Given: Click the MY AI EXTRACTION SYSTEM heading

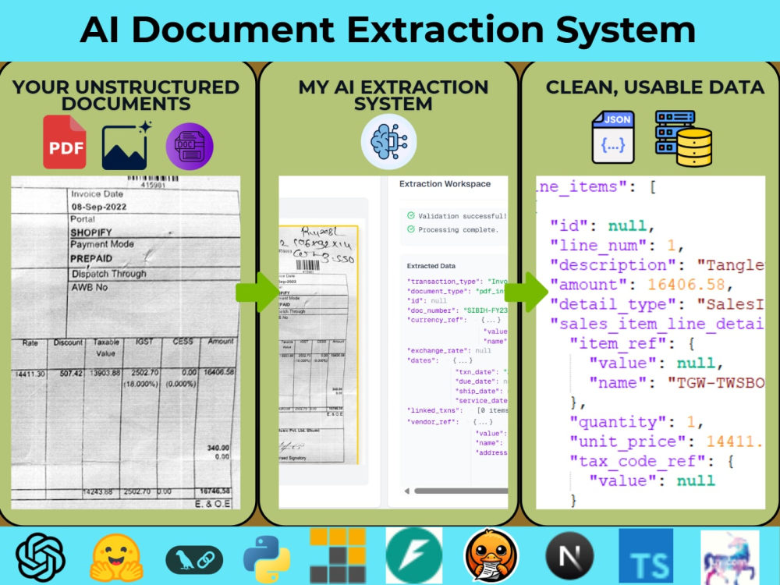Looking at the screenshot, I should [x=393, y=95].
